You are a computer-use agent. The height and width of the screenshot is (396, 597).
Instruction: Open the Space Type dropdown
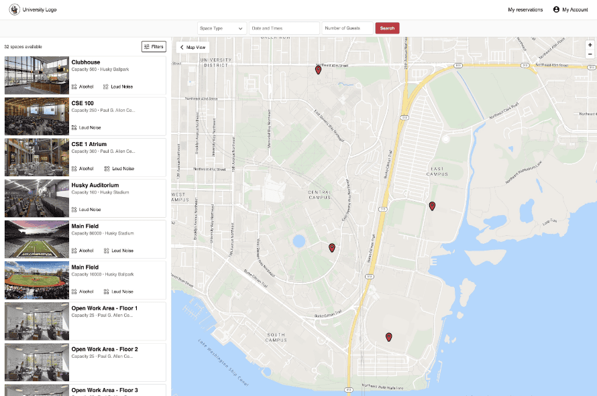tap(223, 28)
